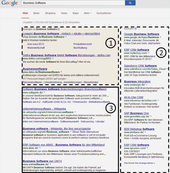Expand arrow next to de.wikipedia.org URL

pos(75,112)
